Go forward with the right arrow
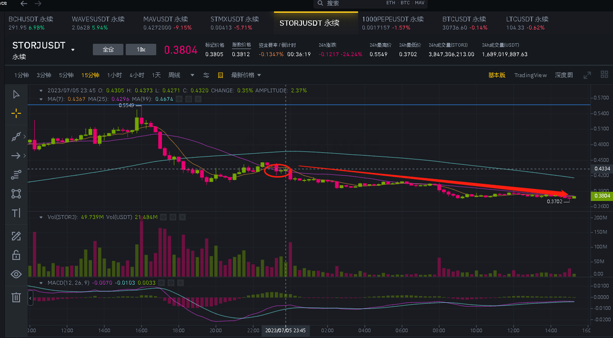The width and height of the screenshot is (613, 338). [38, 3]
